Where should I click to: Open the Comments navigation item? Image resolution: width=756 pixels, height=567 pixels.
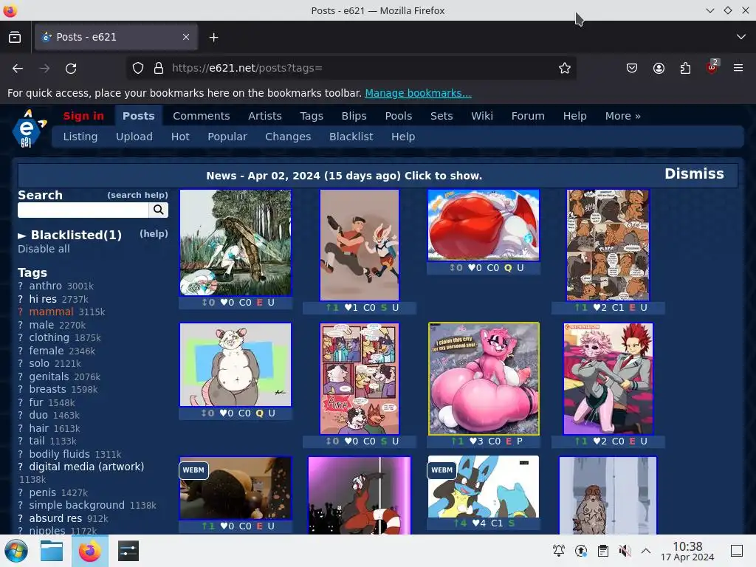tap(201, 116)
